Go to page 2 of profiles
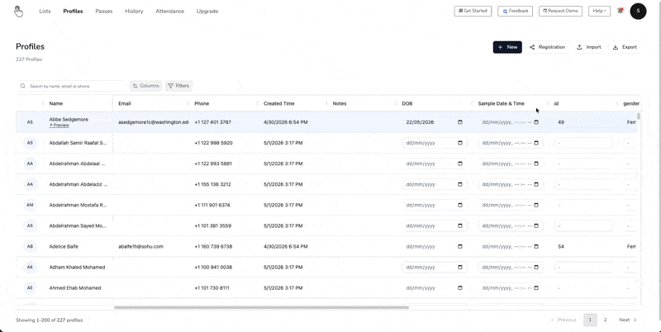661x332 pixels. click(606, 320)
